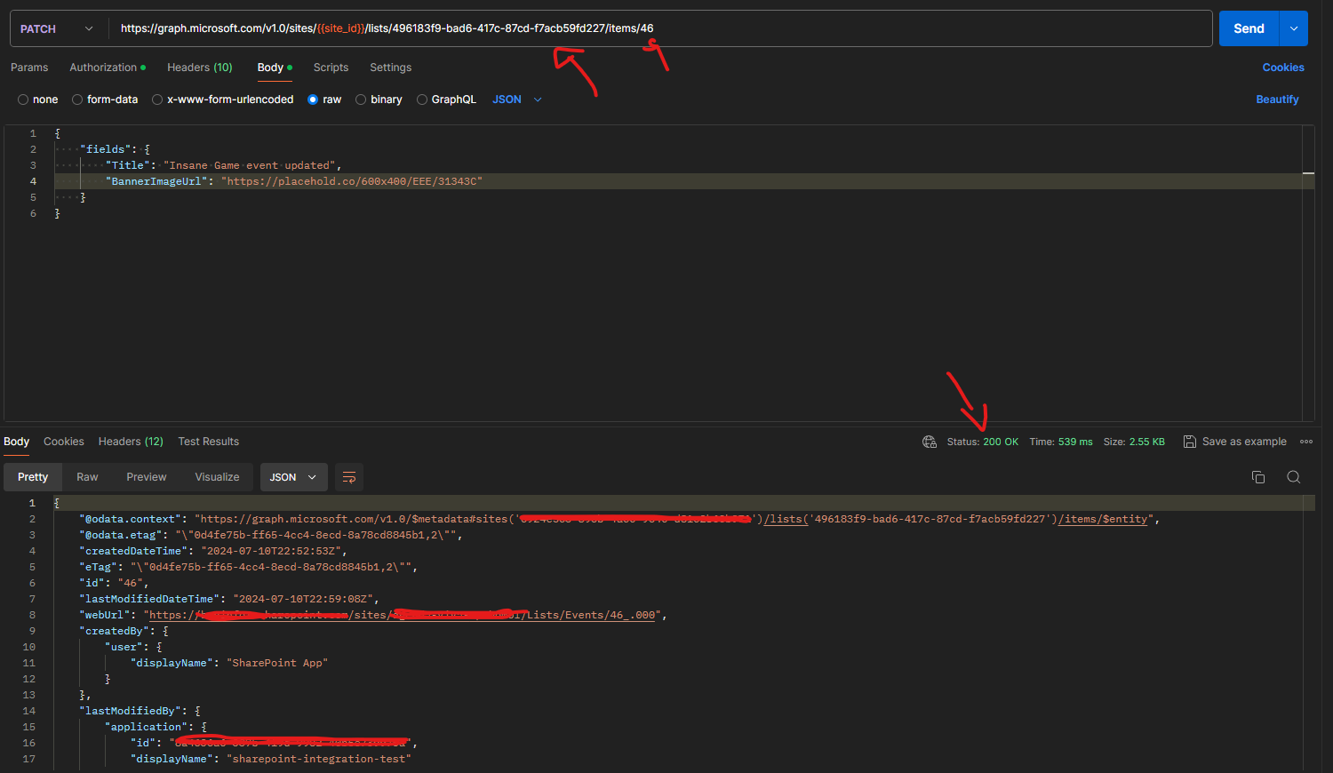Select the none body type
The image size is (1333, 773).
tap(38, 100)
